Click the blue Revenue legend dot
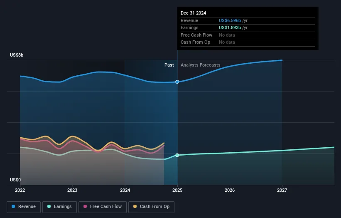 [13, 206]
